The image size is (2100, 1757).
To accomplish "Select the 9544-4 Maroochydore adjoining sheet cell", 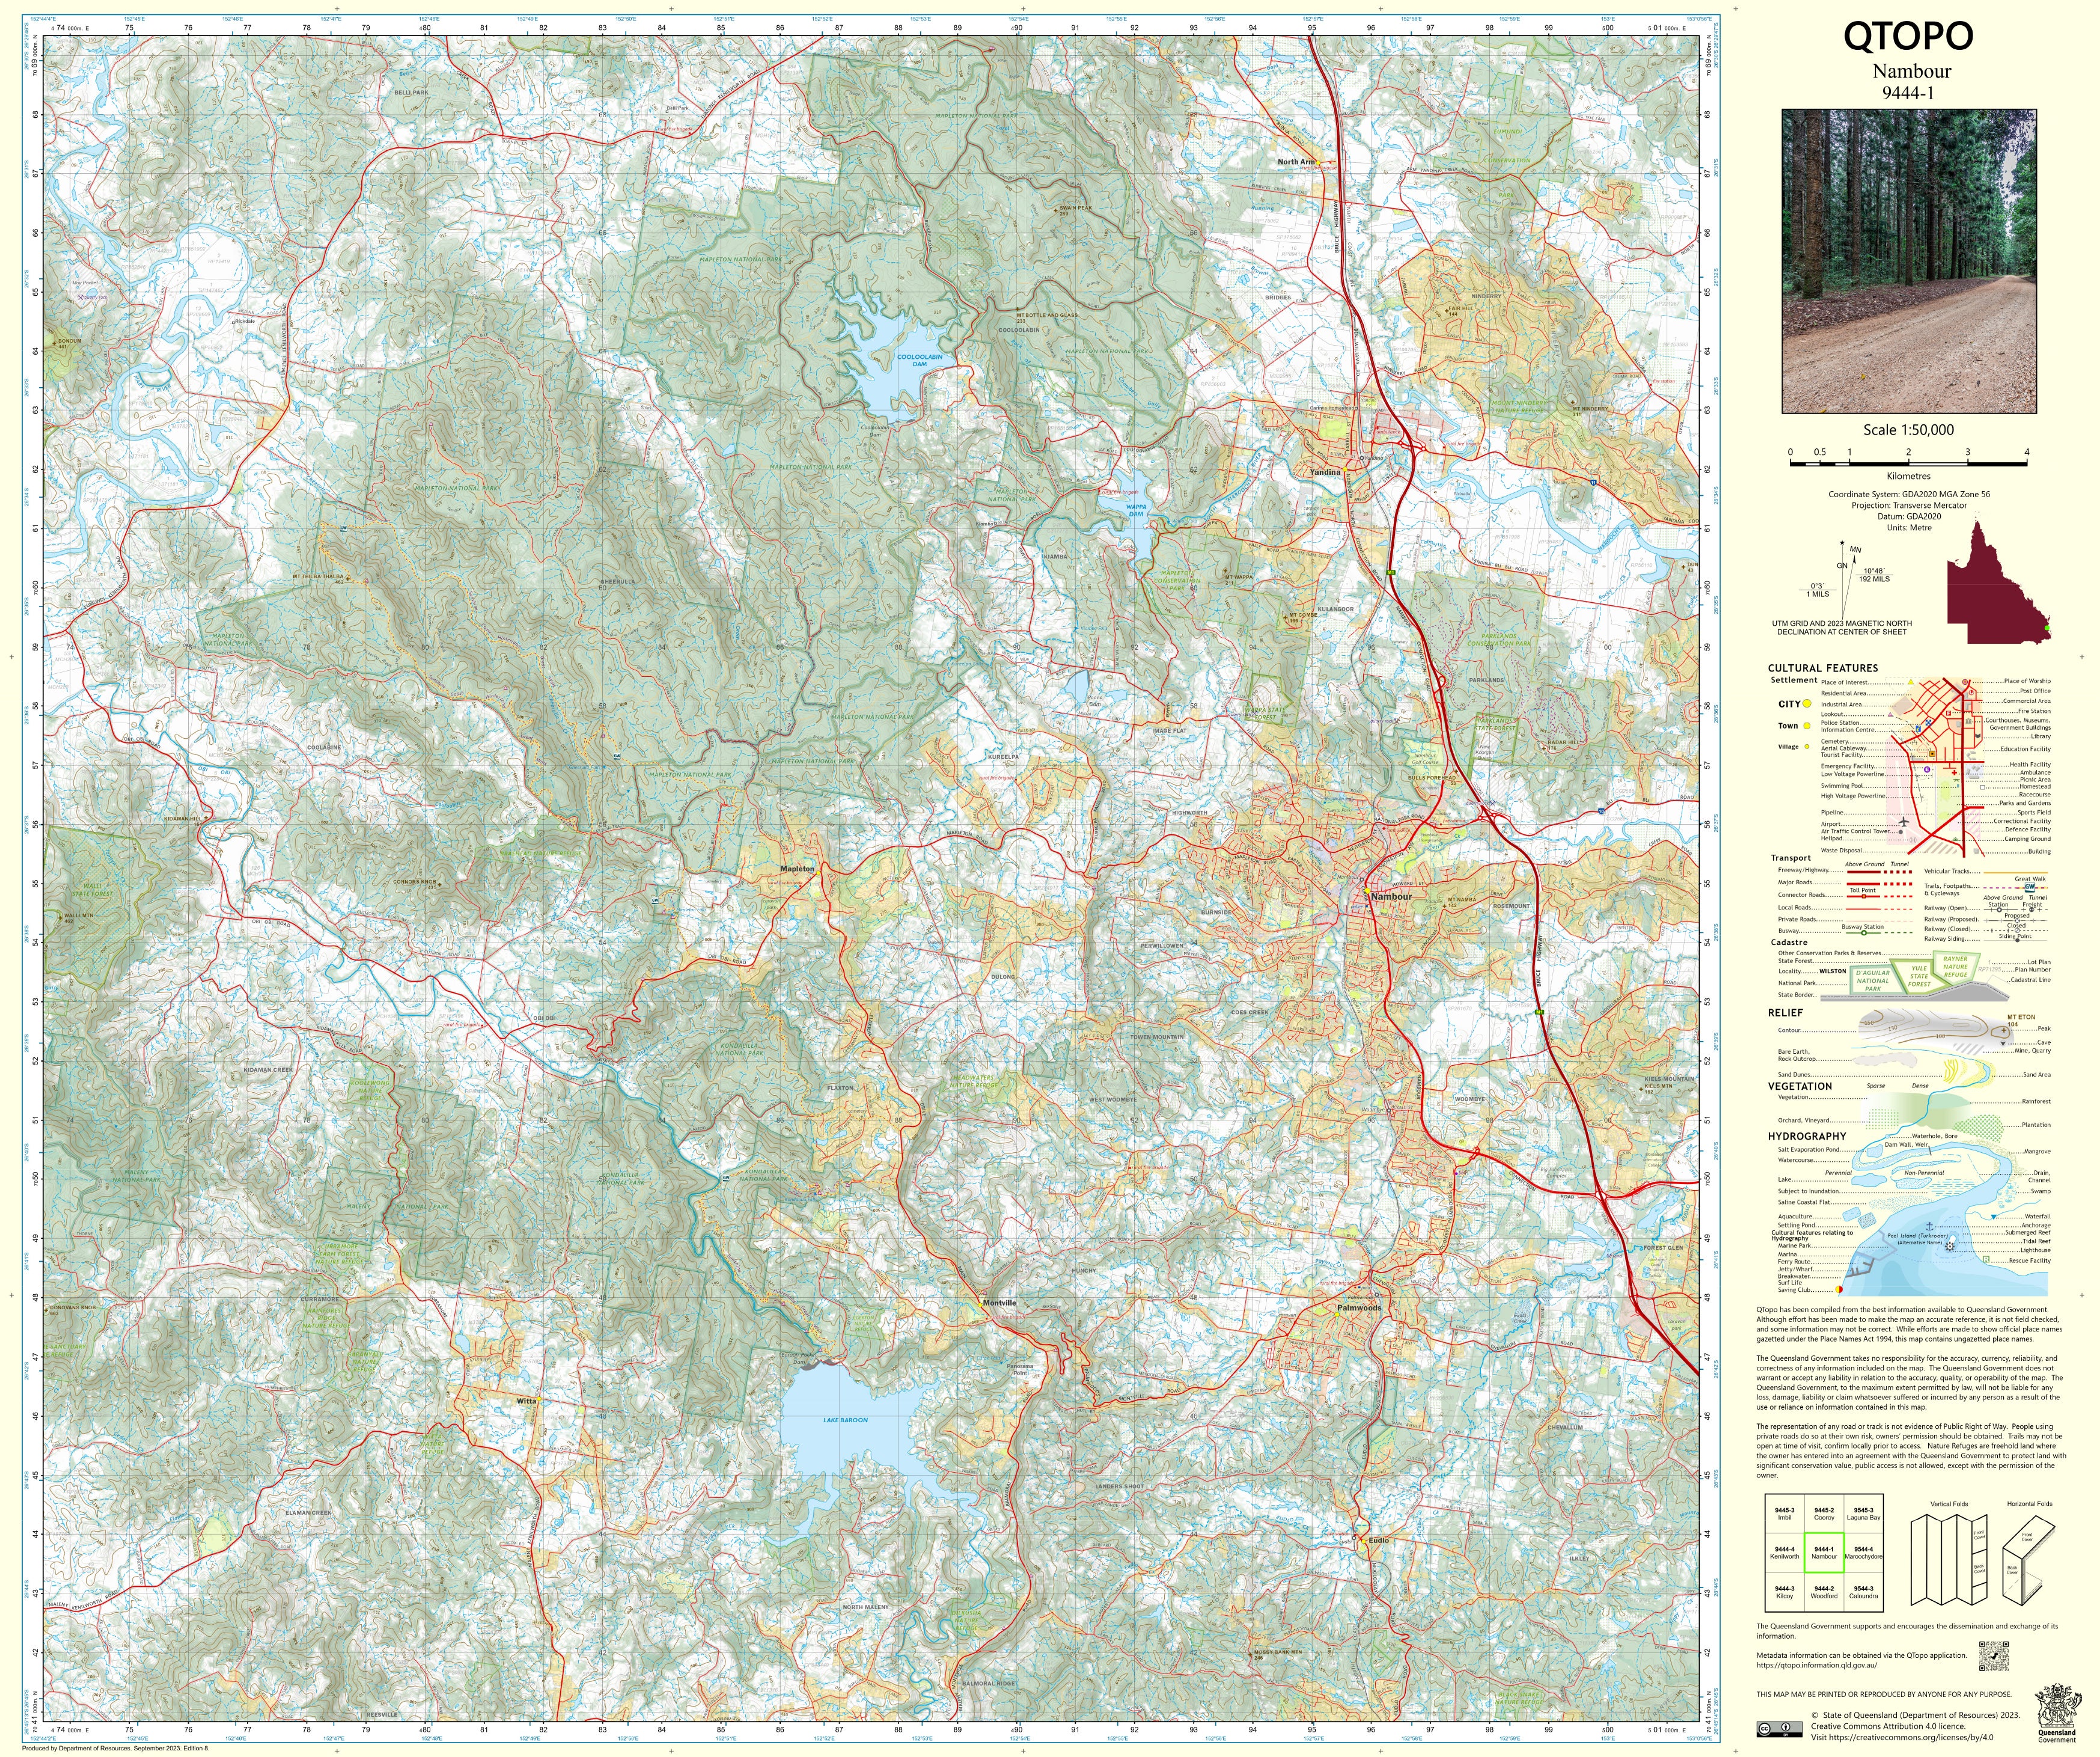I will pyautogui.click(x=1863, y=1553).
